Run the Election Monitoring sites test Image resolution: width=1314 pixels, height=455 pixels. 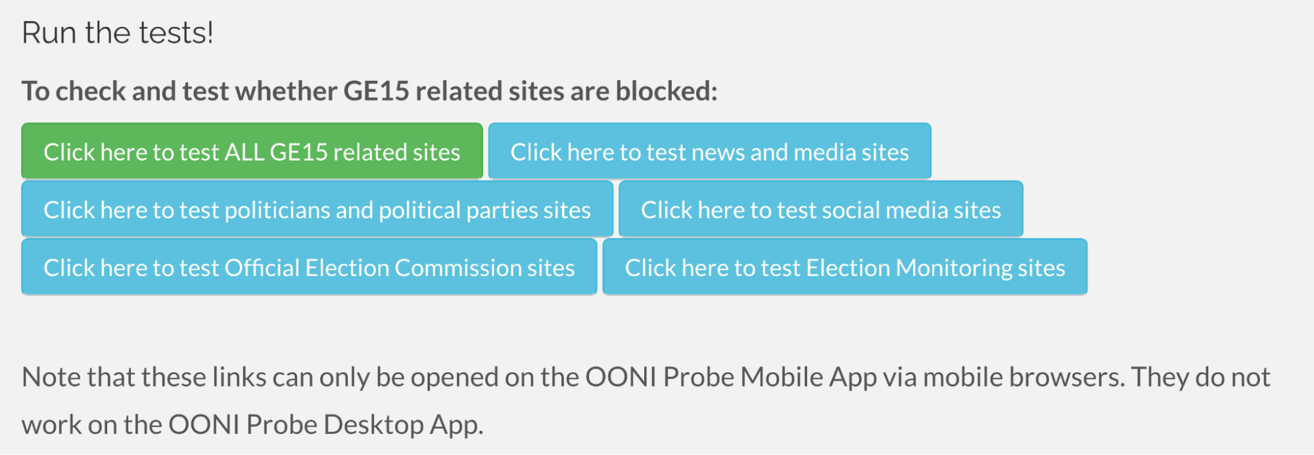tap(845, 267)
